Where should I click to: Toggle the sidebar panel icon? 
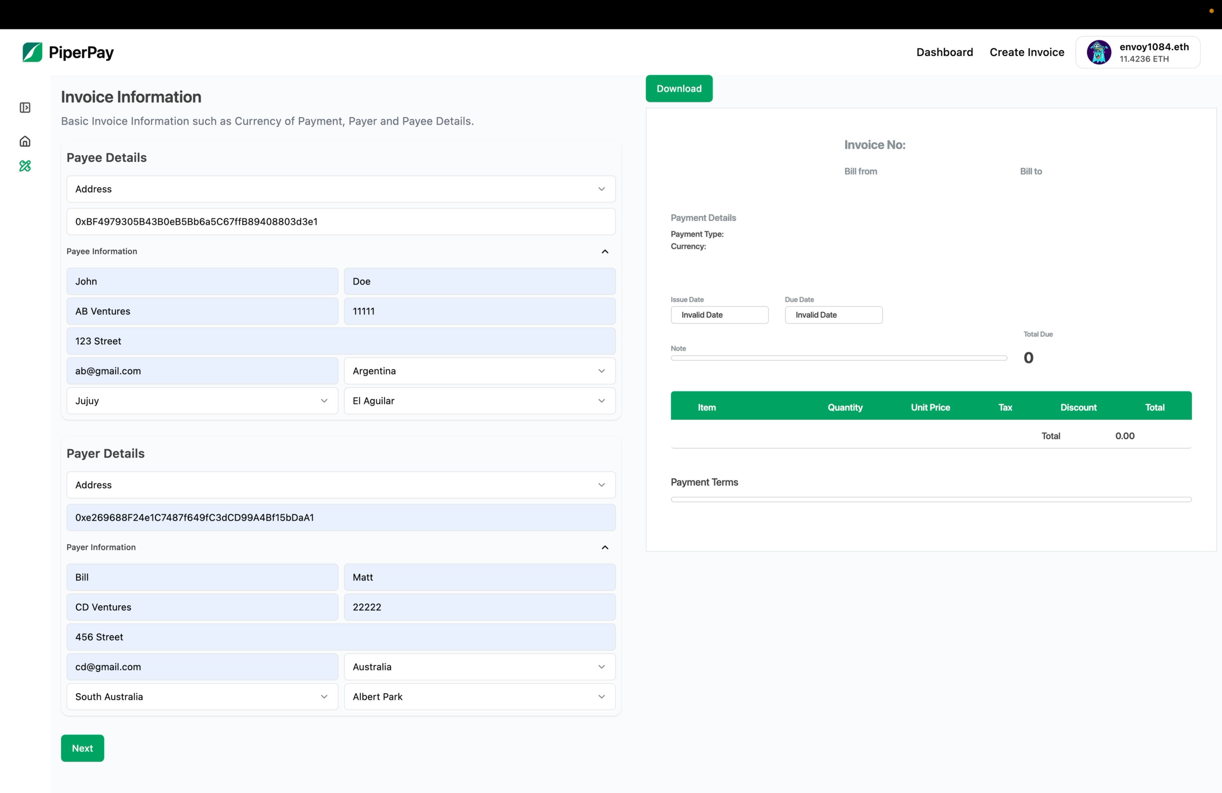pyautogui.click(x=25, y=108)
